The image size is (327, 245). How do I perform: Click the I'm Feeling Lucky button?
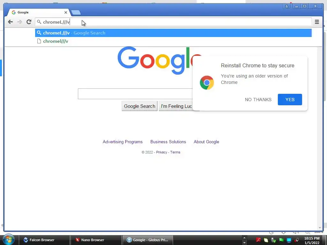click(176, 106)
